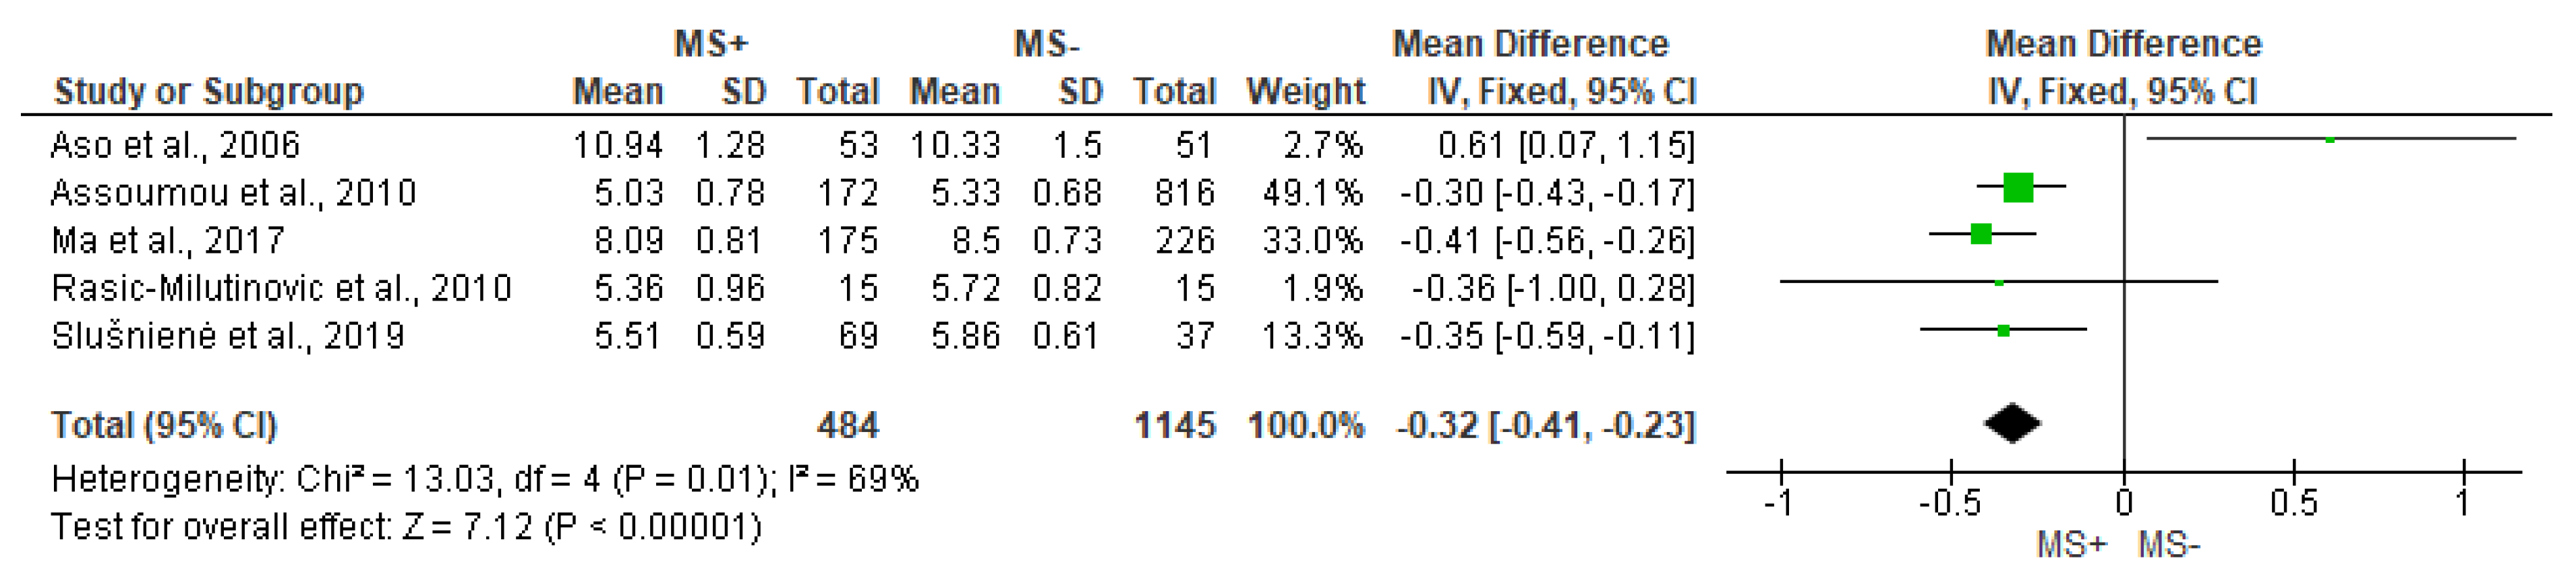Click the 'MS+' label below the axis
The image size is (2576, 579).
[2071, 546]
